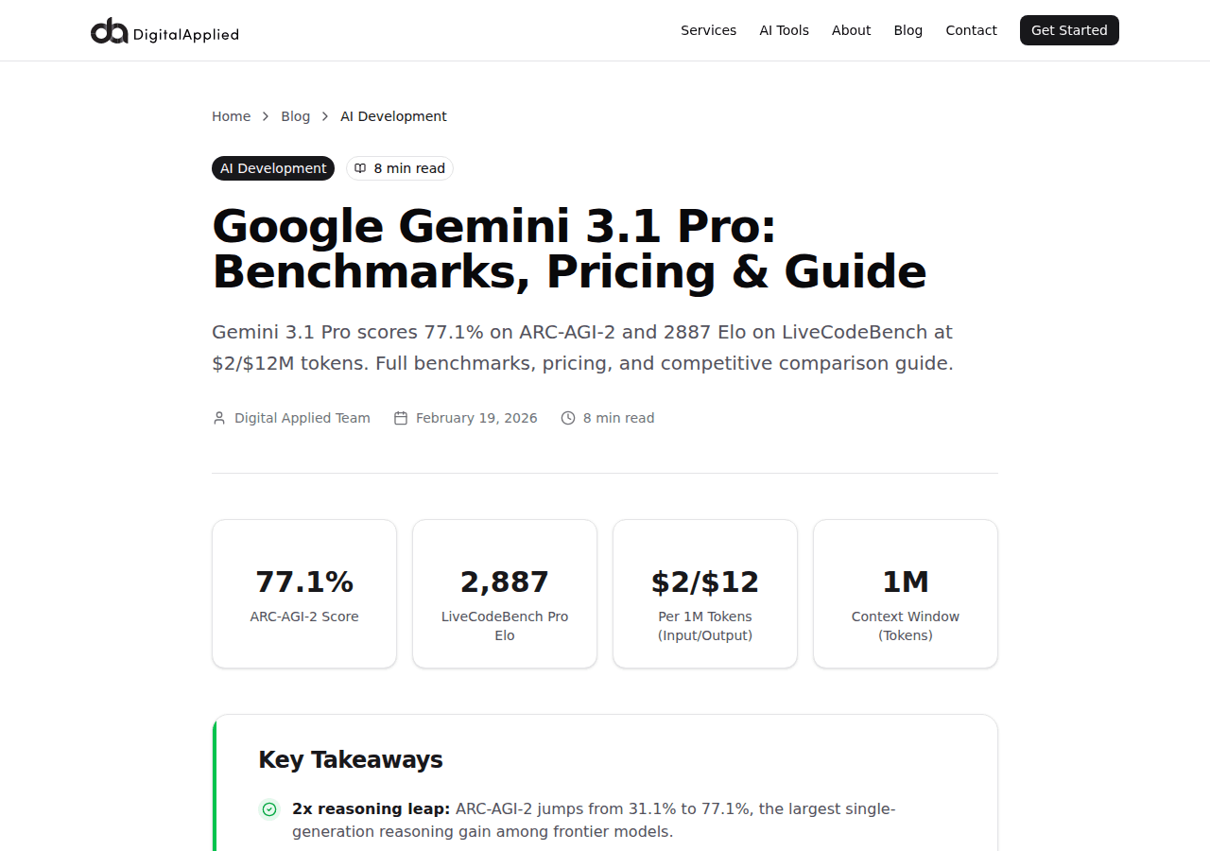Click the author person icon
The image size is (1210, 851).
click(218, 417)
